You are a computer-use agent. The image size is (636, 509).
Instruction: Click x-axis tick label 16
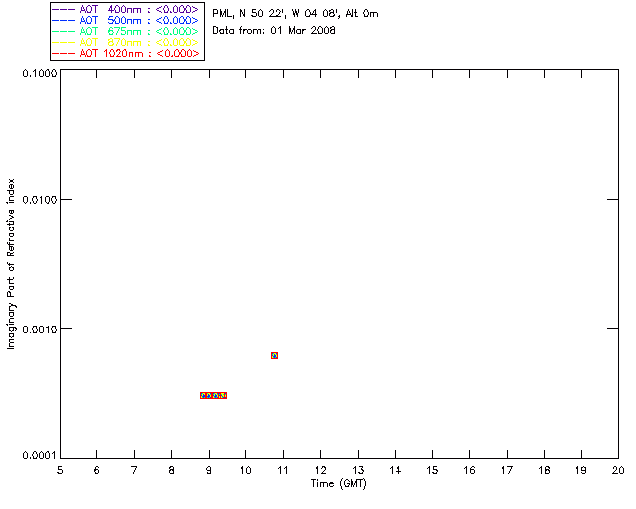point(469,471)
